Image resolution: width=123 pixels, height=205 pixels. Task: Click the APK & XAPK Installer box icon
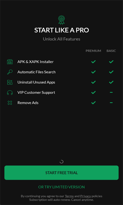click(x=10, y=62)
